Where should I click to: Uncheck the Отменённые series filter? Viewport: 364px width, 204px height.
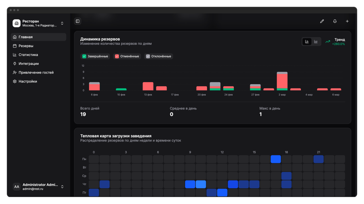point(117,56)
